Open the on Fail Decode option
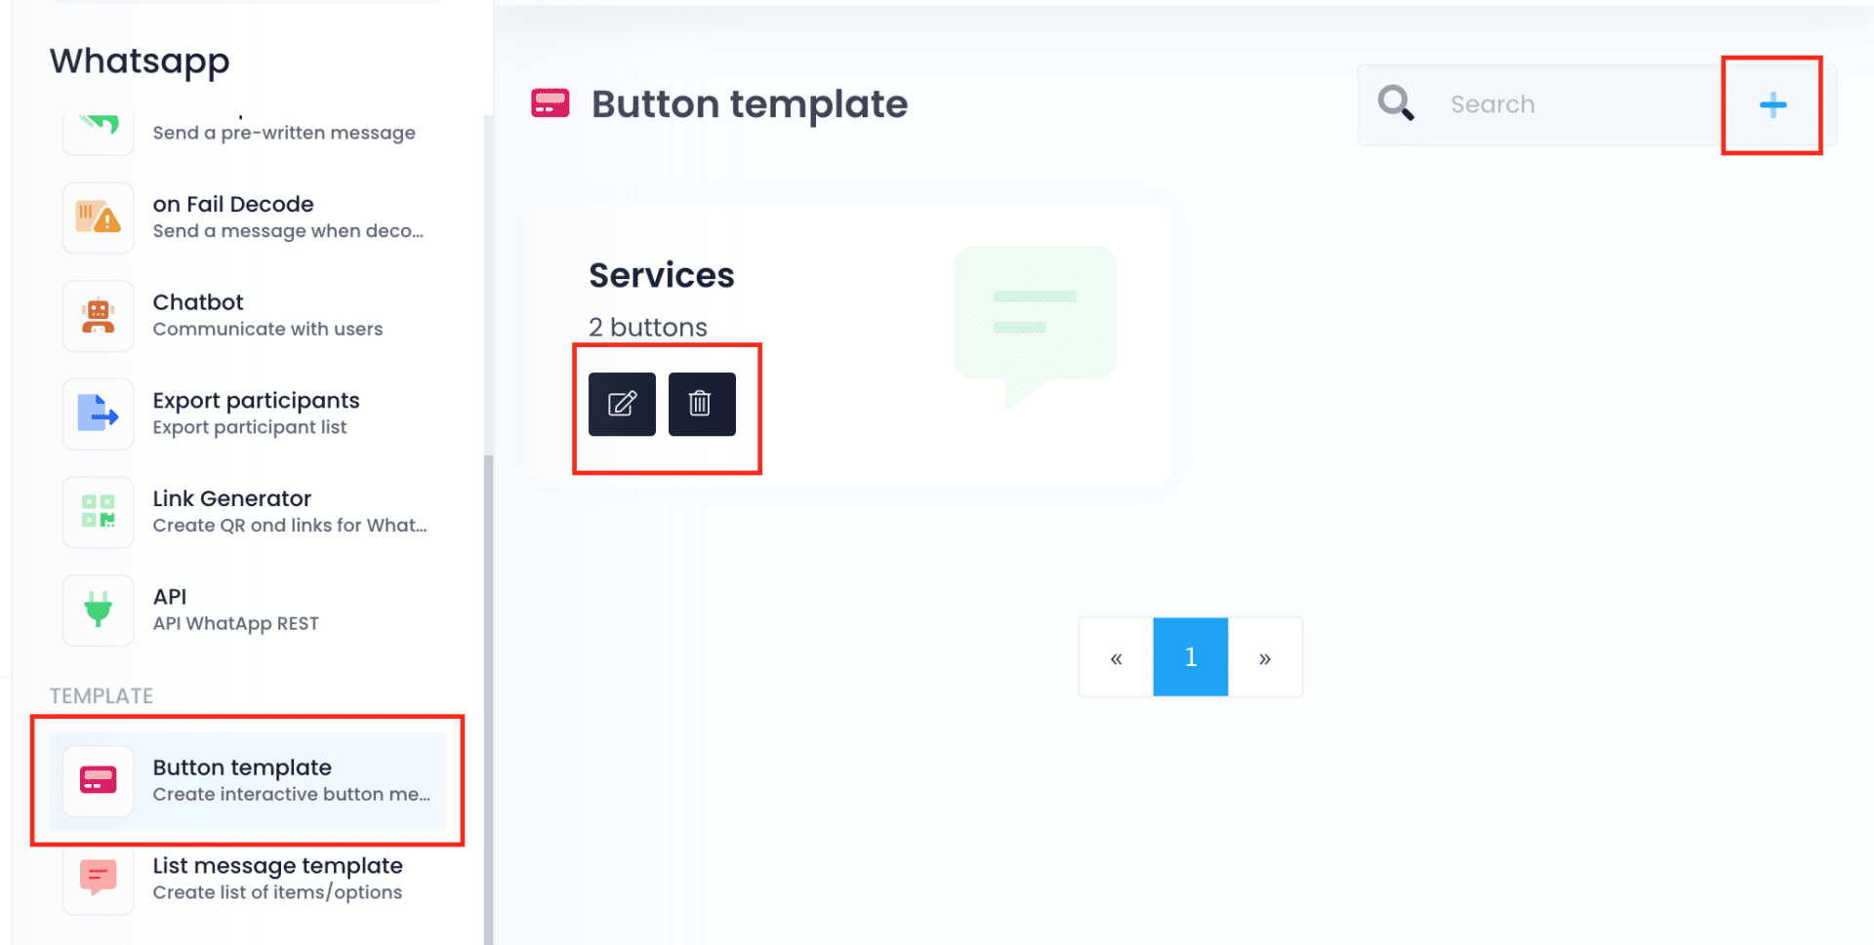The width and height of the screenshot is (1874, 945). click(x=287, y=217)
